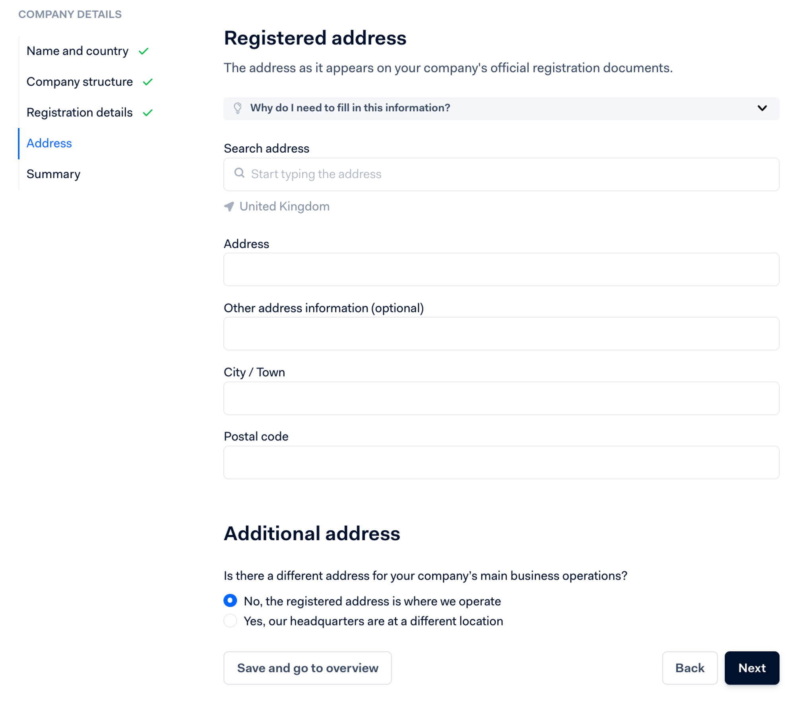
Task: Expand 'Why do I need to fill' chevron
Action: click(x=762, y=108)
